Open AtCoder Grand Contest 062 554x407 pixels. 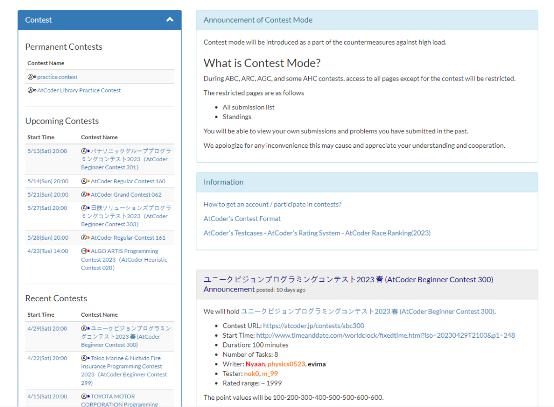126,195
